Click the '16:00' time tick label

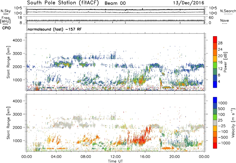coord(145,157)
